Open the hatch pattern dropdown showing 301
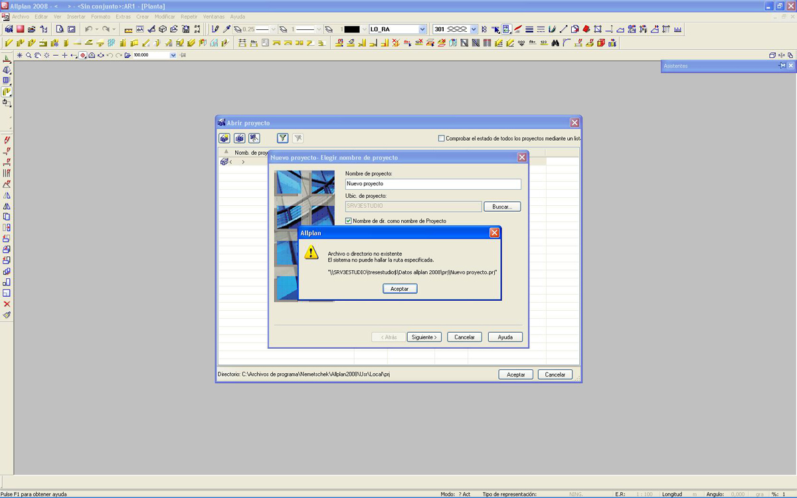Image resolution: width=797 pixels, height=498 pixels. point(474,29)
